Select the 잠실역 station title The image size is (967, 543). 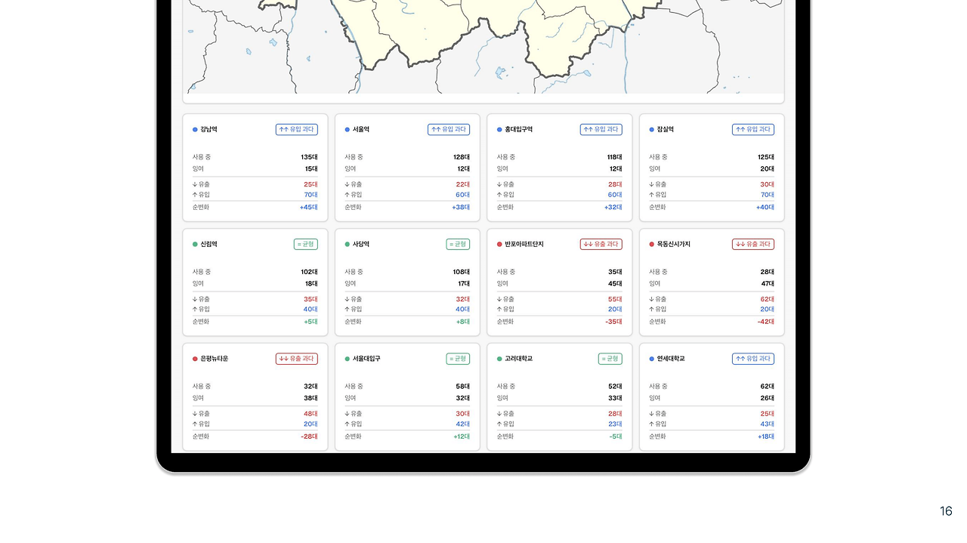coord(666,130)
